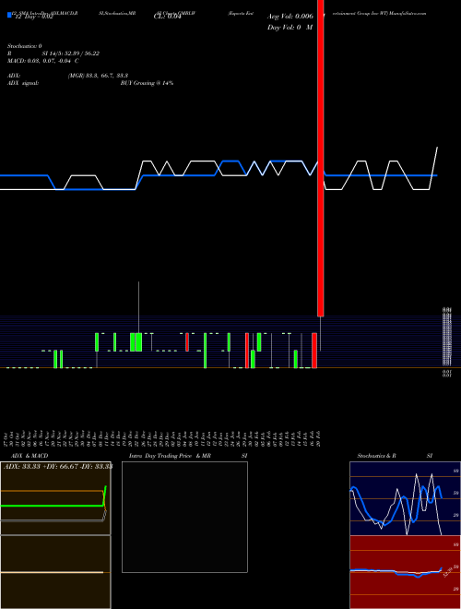
Task: Click the tall red candlestick bar
Action: (x=321, y=158)
